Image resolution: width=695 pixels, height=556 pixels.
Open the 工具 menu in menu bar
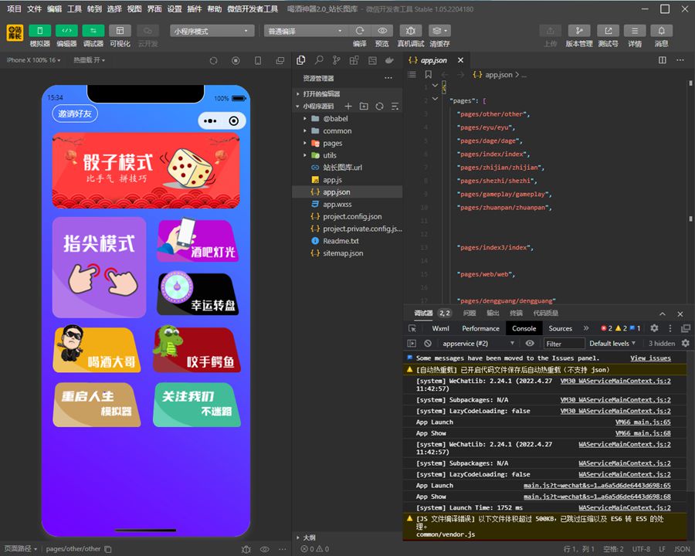(74, 9)
